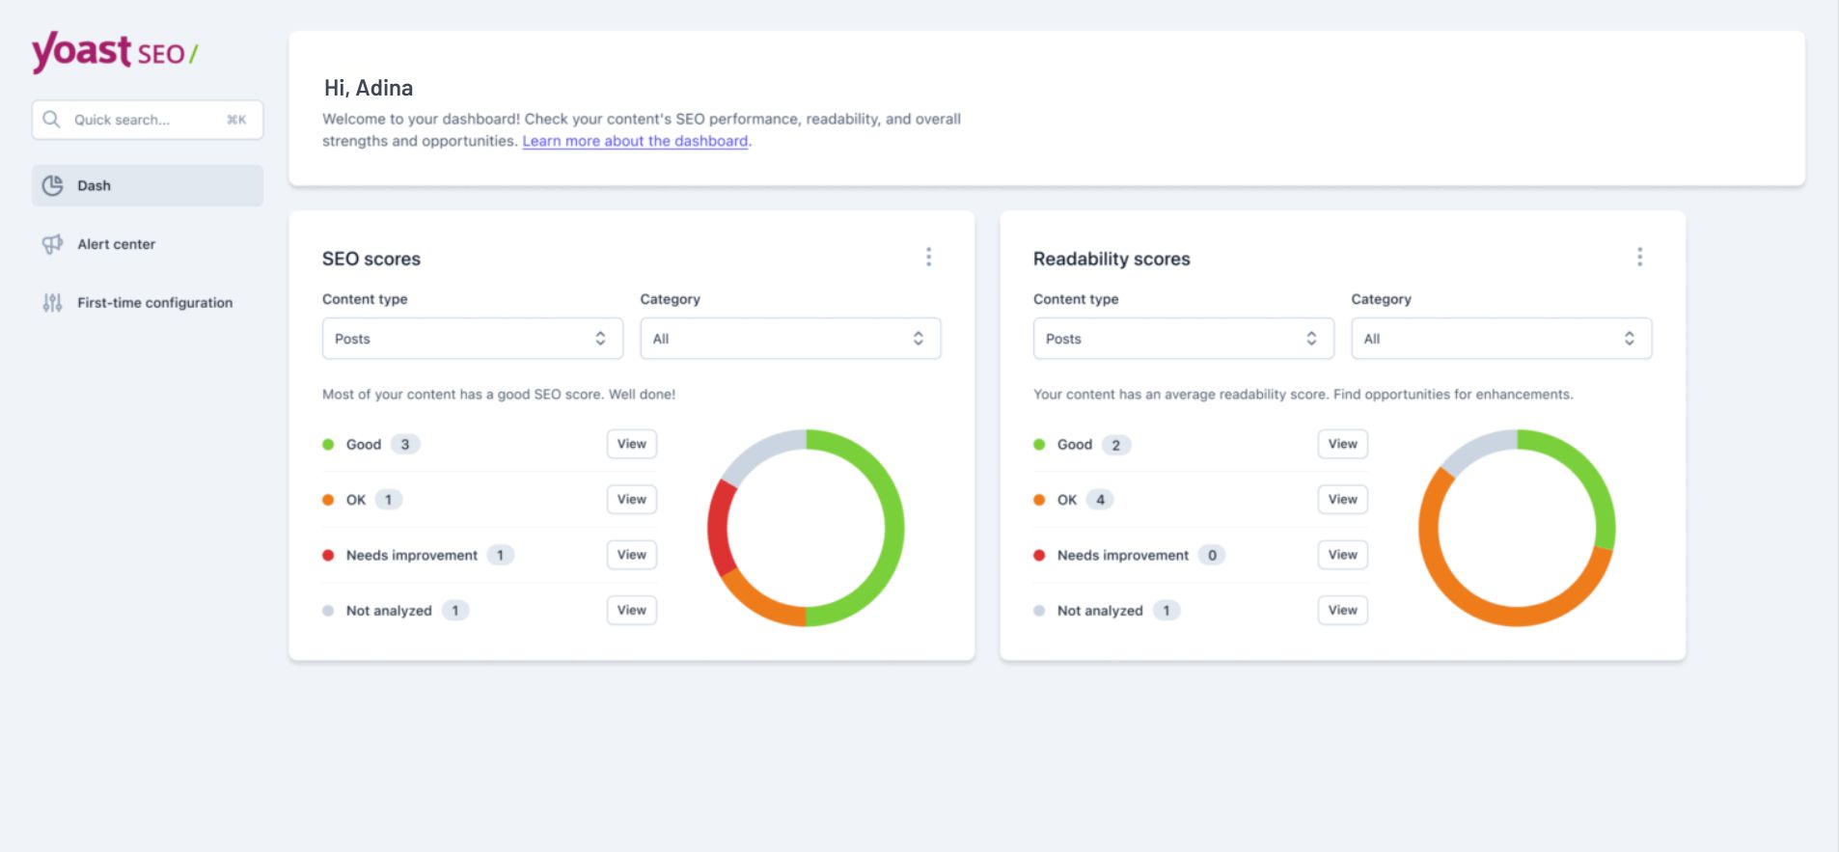Focus the Quick search input field
The image size is (1839, 852).
pos(145,120)
